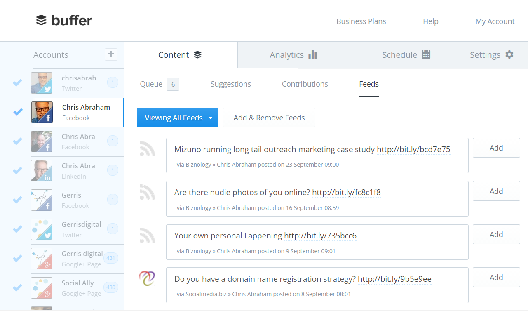Click the Buffer logo icon
This screenshot has width=528, height=311.
[41, 20]
